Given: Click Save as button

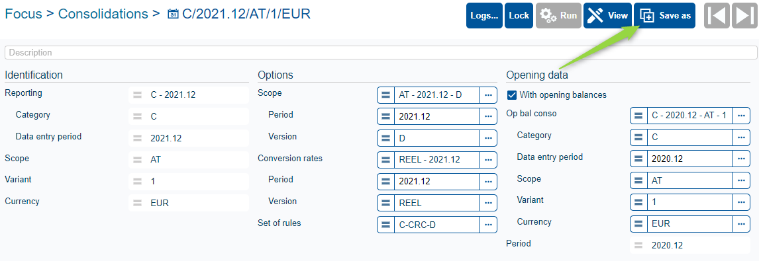Looking at the screenshot, I should coord(664,15).
